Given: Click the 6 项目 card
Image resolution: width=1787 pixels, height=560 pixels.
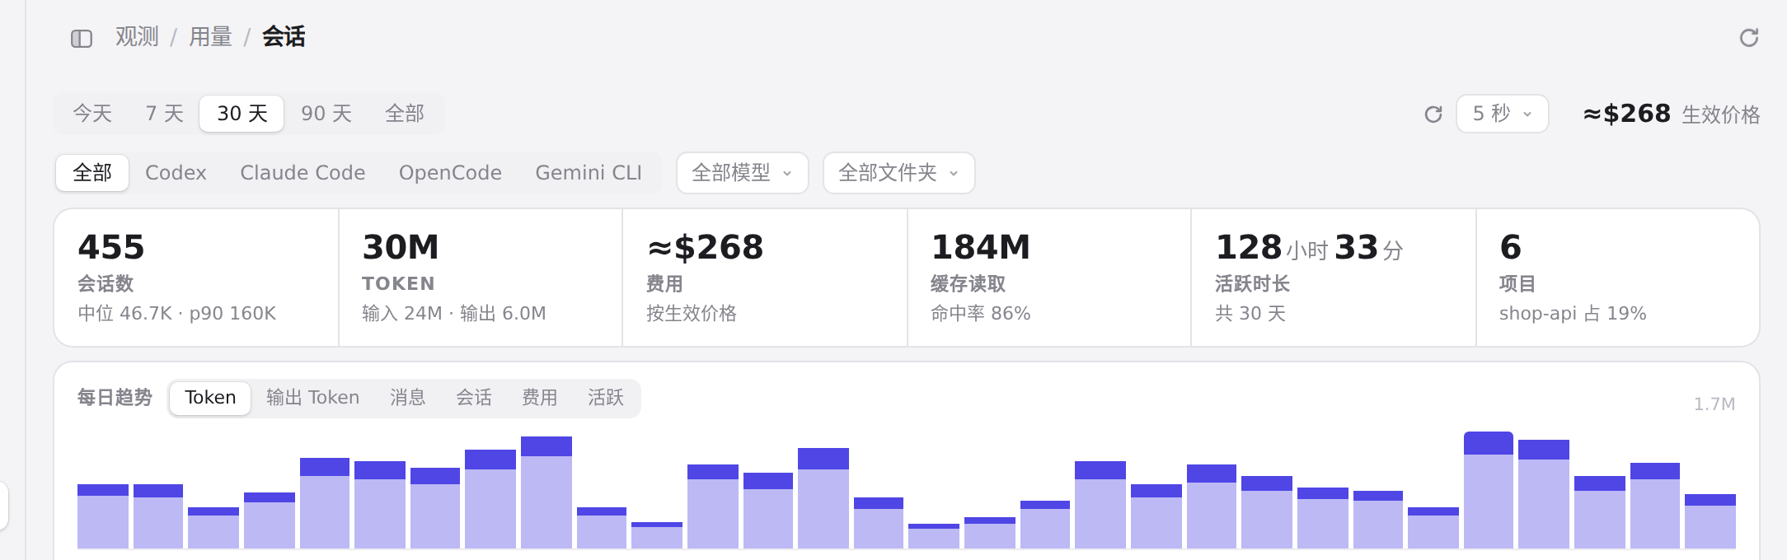Looking at the screenshot, I should 1617,278.
